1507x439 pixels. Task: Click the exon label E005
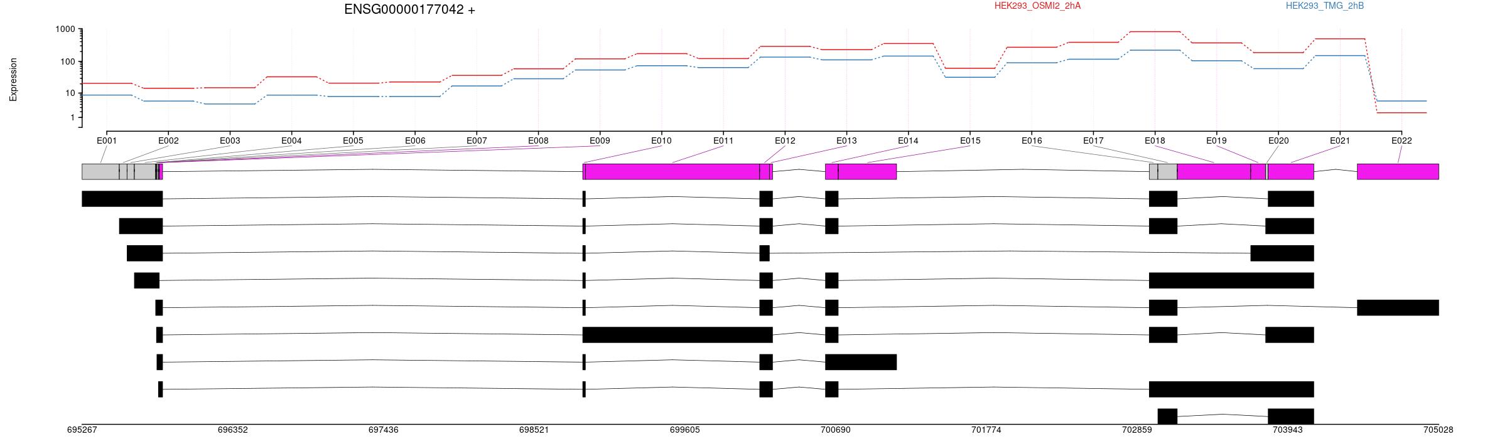[x=353, y=141]
